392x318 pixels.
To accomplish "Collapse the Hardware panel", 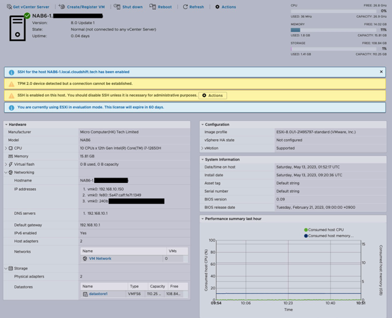I will click(7, 125).
